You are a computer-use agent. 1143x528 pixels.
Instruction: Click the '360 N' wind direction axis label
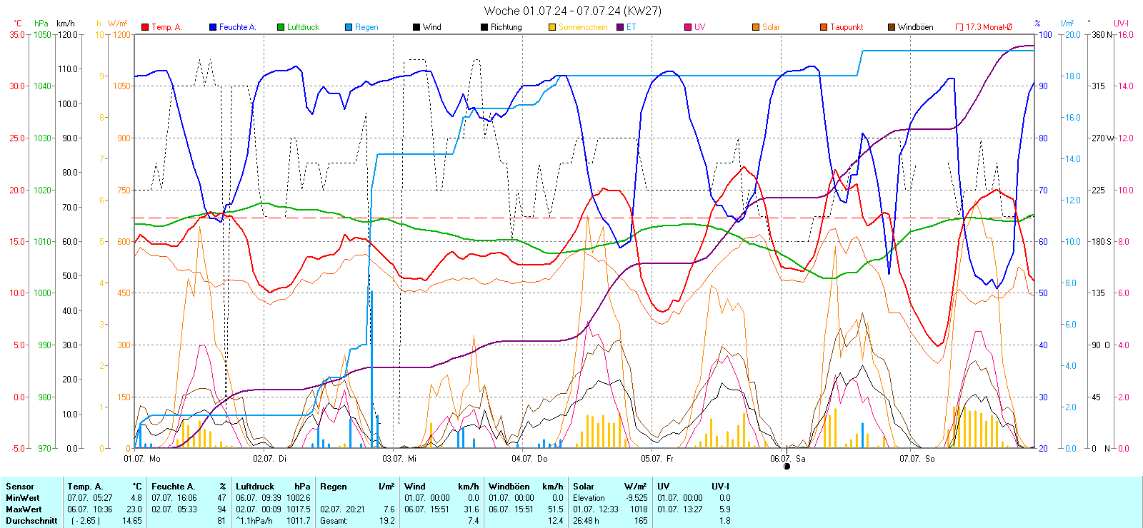pos(1102,34)
